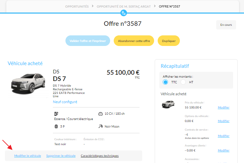Click the doors count icon
244x163 pixels.
coord(56,126)
